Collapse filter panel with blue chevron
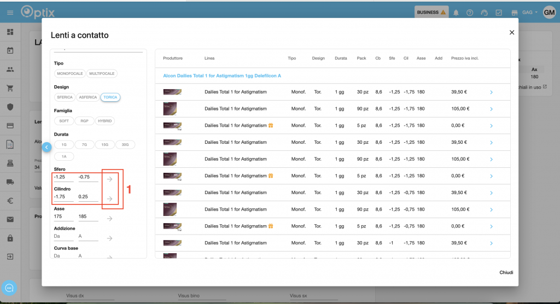The height and width of the screenshot is (304, 560). [46, 147]
